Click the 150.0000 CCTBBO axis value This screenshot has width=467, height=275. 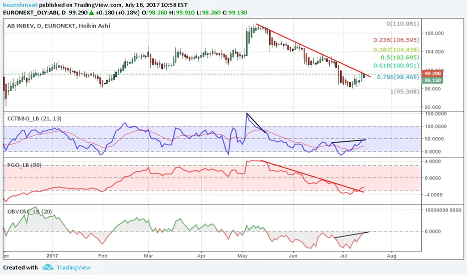point(436,113)
